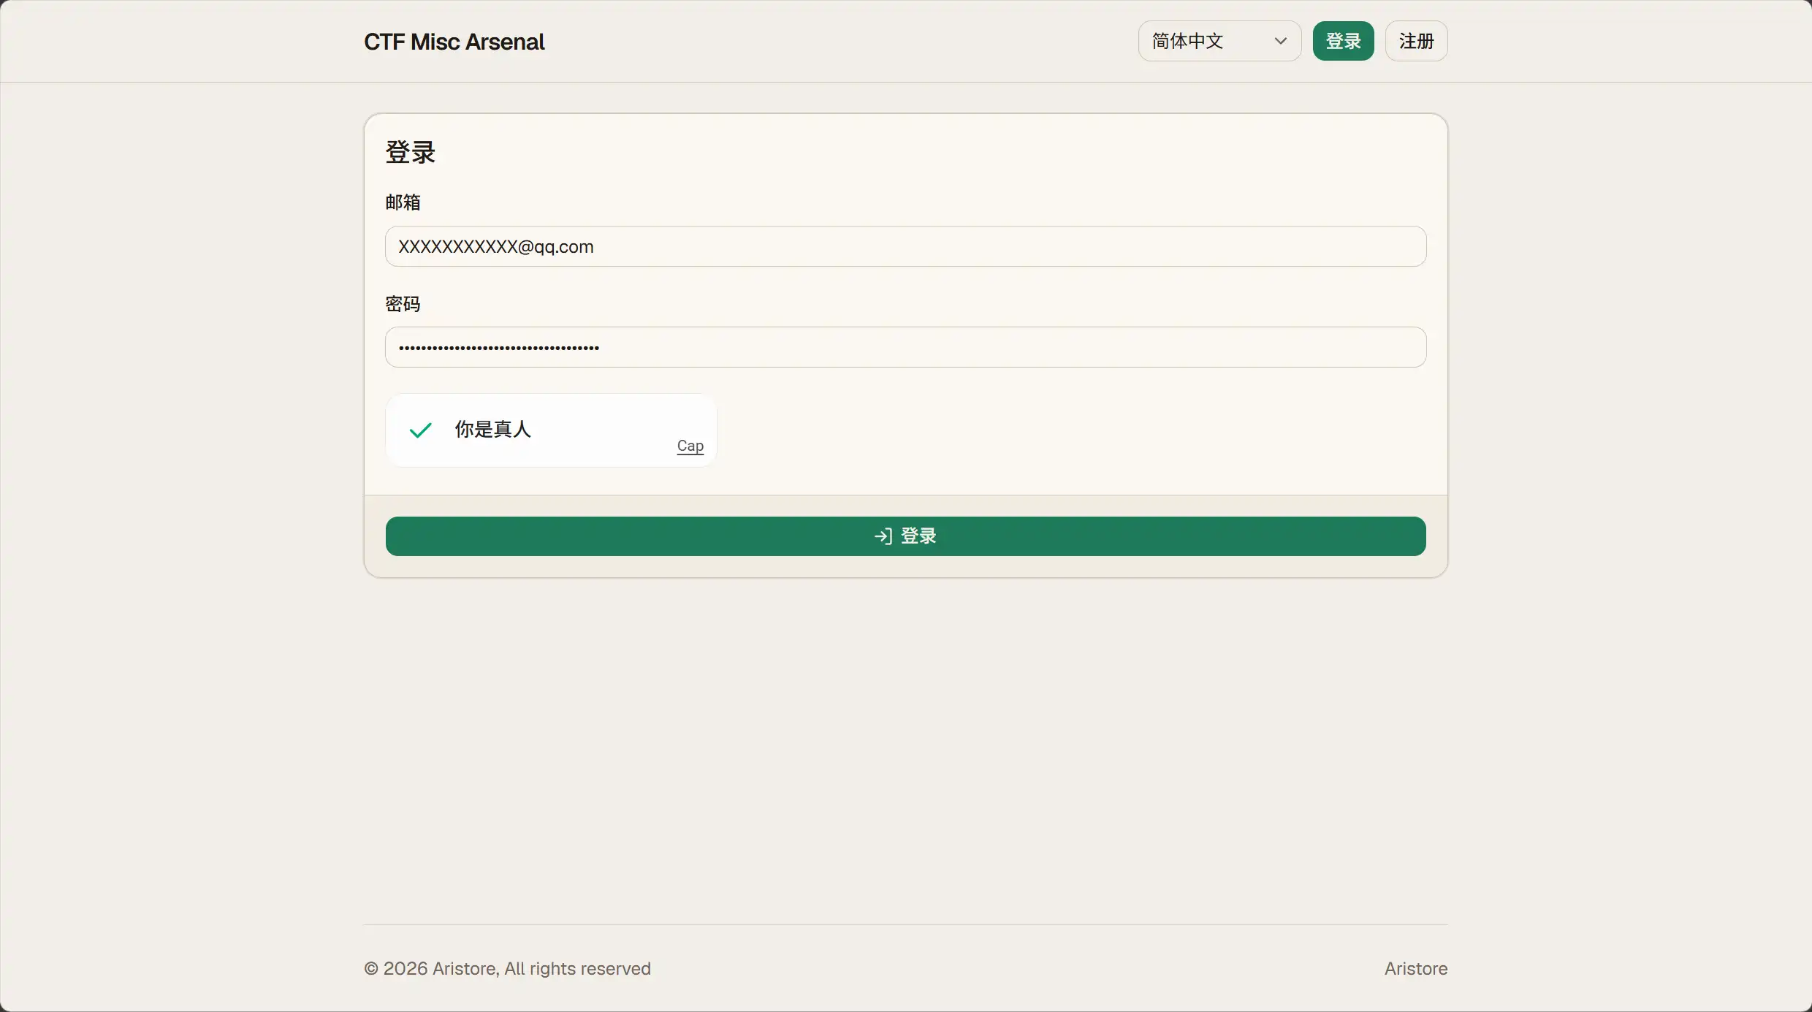The image size is (1812, 1012).
Task: Focus the 邮箱 email input field
Action: click(x=905, y=246)
